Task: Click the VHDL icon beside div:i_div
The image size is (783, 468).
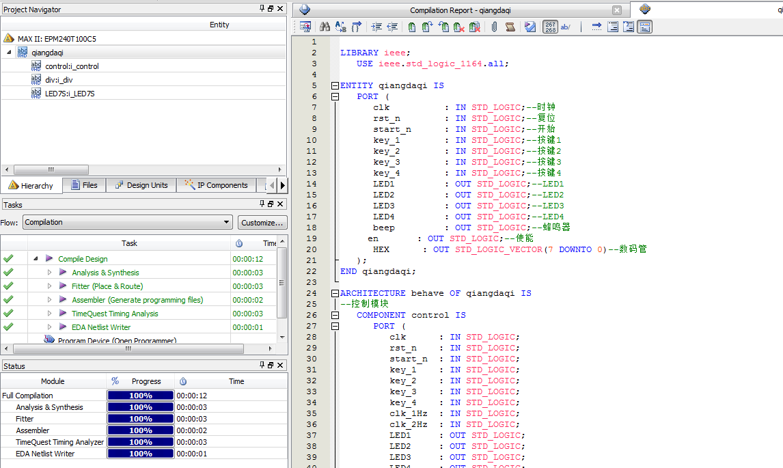Action: 36,80
